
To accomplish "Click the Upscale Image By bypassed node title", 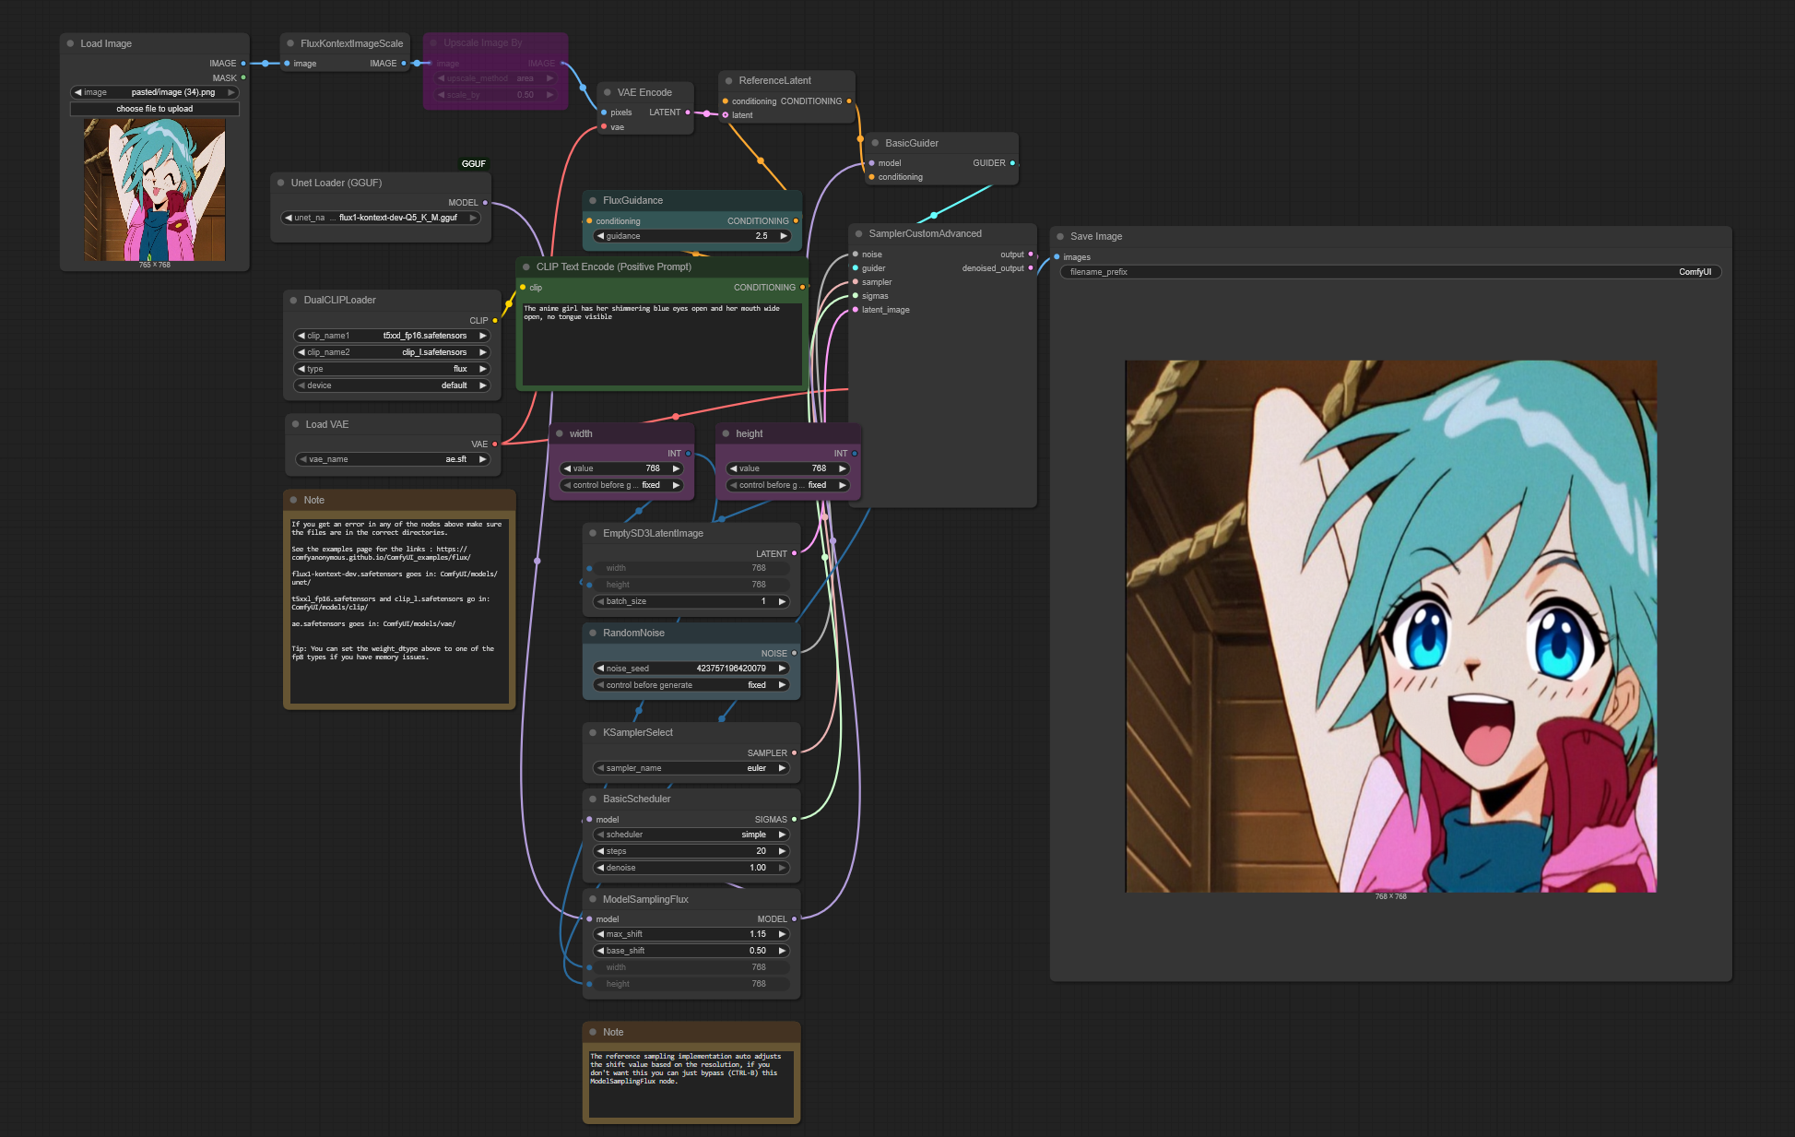I will click(482, 43).
